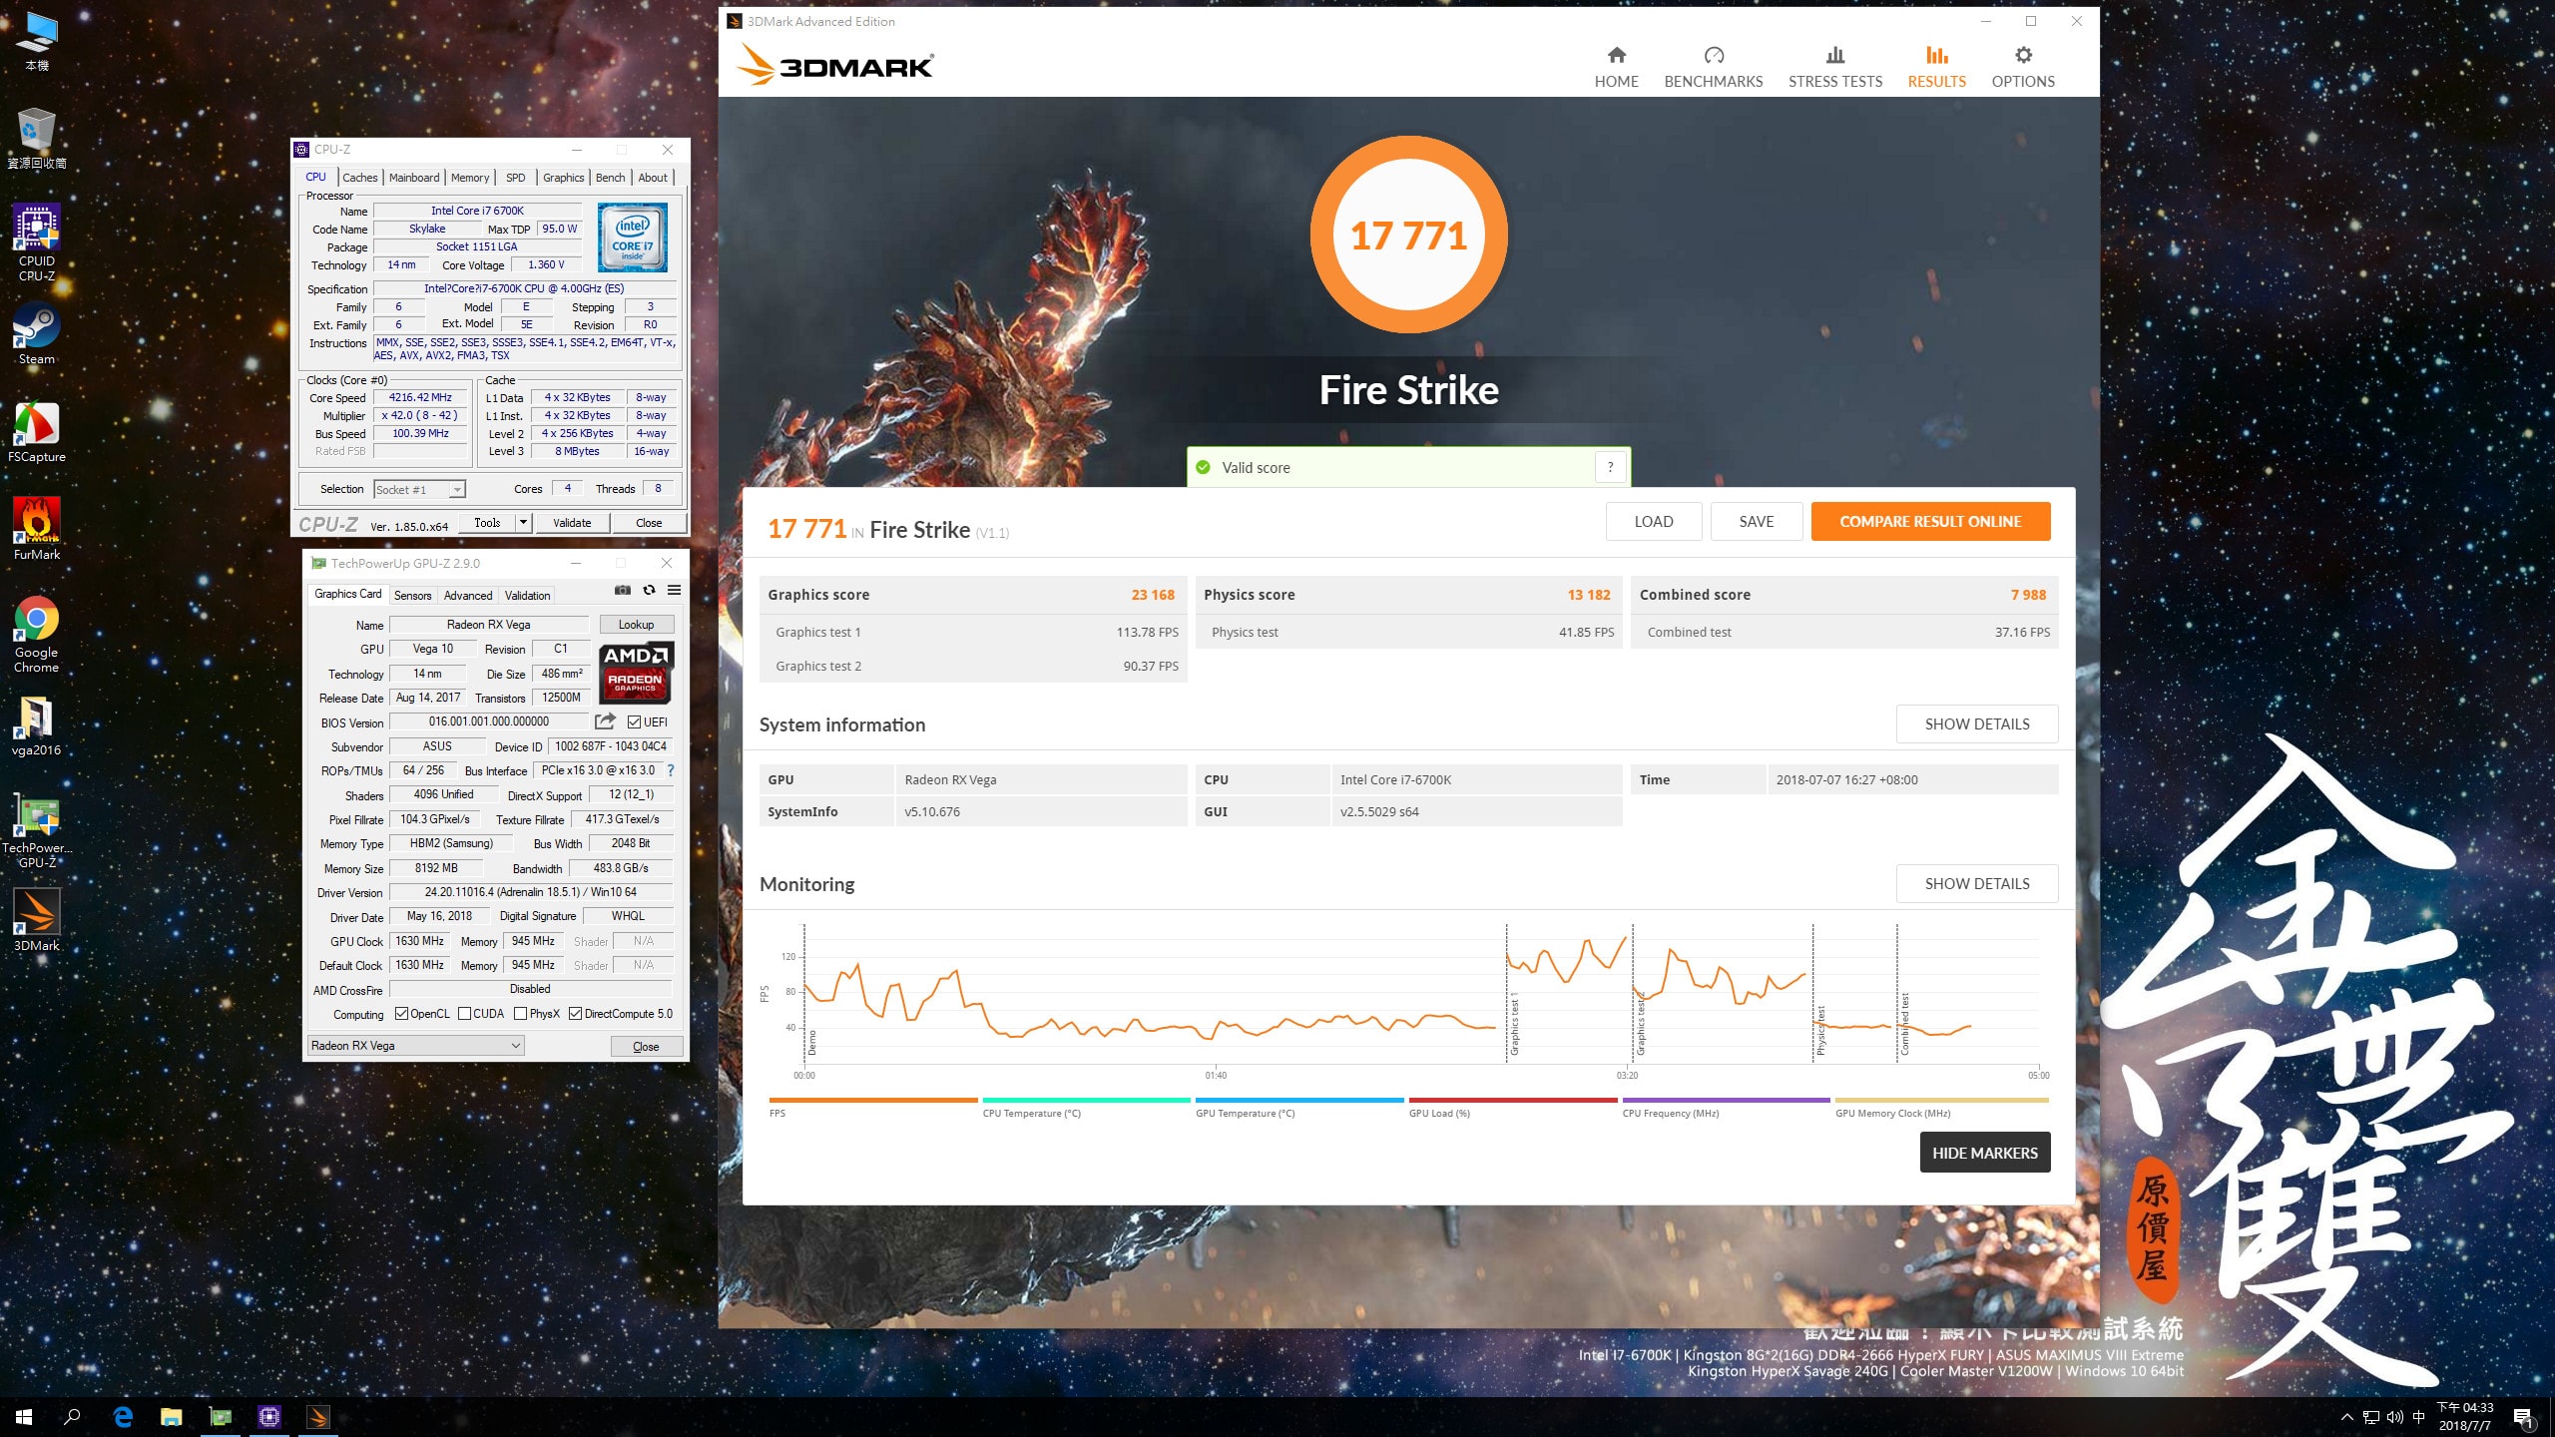Switch to the Memory tab in CPU-Z
2555x1437 pixels.
click(x=470, y=178)
